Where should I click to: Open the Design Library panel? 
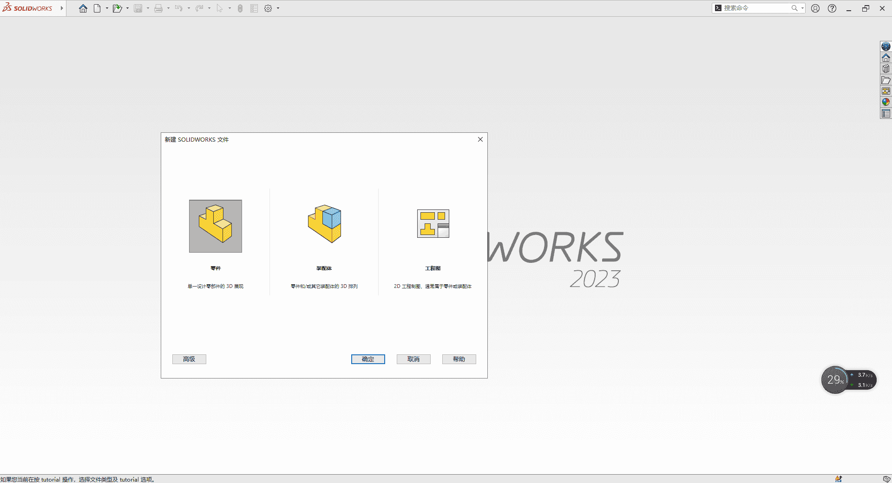pyautogui.click(x=886, y=68)
